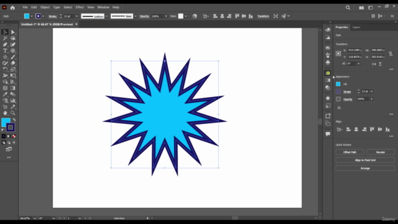The height and width of the screenshot is (224, 398).
Task: Set color mode to Gradient
Action: pos(9,136)
